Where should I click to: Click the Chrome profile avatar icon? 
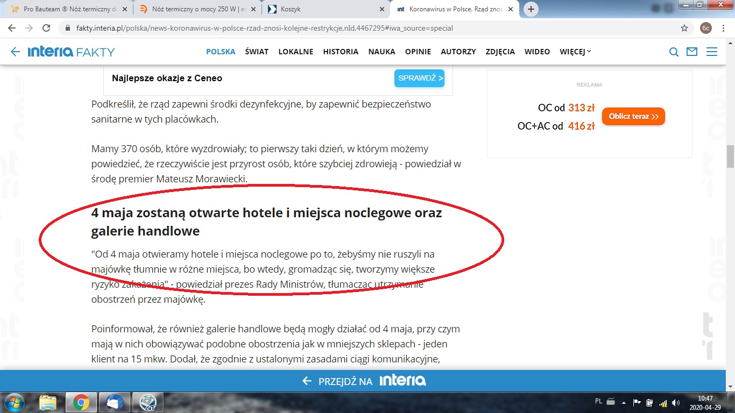[706, 28]
